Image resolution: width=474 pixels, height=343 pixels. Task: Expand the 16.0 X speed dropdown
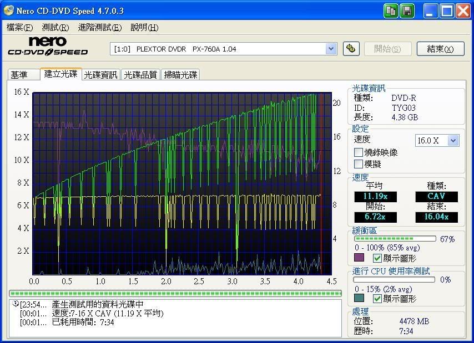(453, 141)
